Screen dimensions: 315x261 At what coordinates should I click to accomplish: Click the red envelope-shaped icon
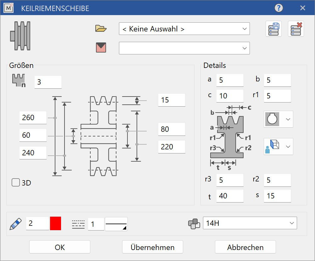(101, 47)
